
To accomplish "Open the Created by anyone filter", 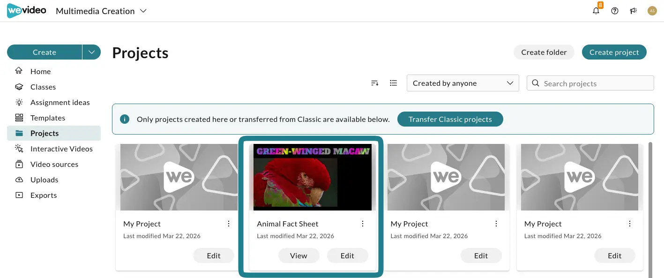I will (x=463, y=83).
